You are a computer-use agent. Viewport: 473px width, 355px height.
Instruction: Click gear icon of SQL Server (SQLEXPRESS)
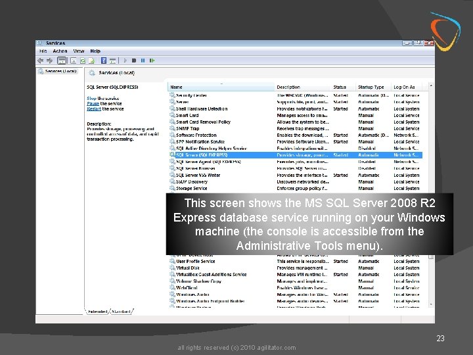point(172,155)
